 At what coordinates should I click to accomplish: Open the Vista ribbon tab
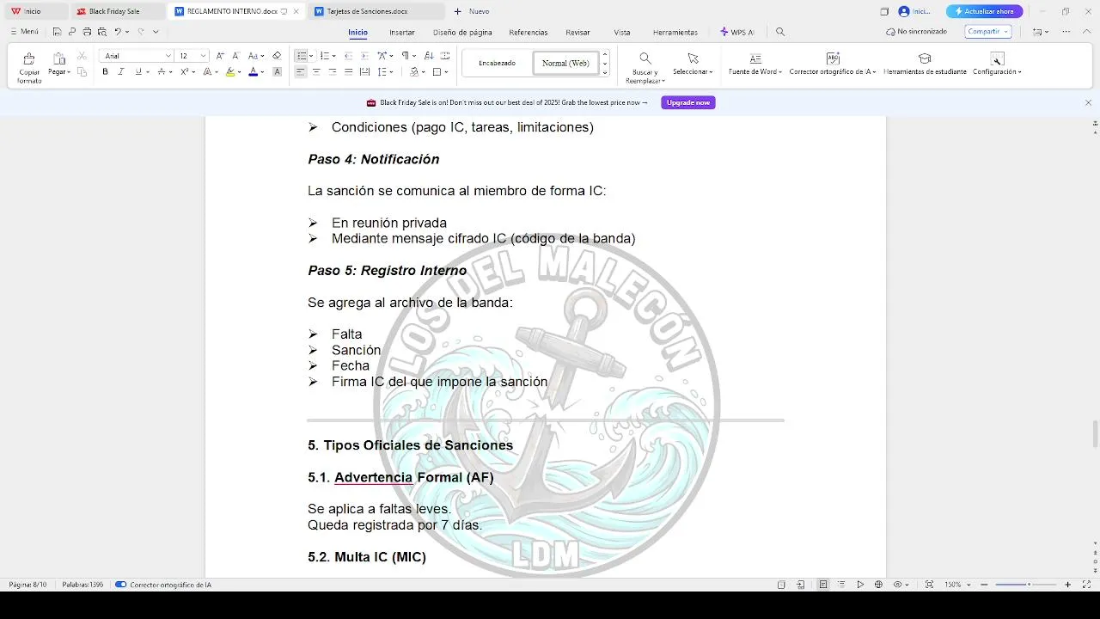[622, 32]
